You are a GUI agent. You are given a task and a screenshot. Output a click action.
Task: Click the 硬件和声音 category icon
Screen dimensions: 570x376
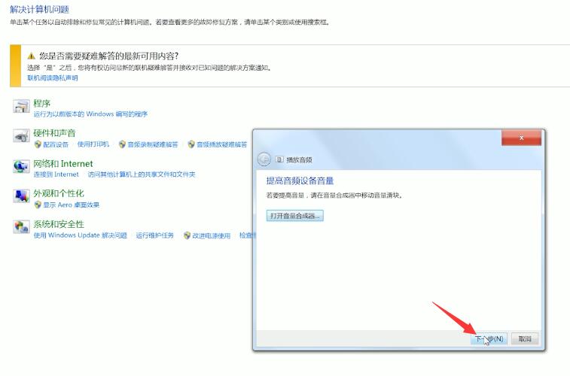[21, 136]
